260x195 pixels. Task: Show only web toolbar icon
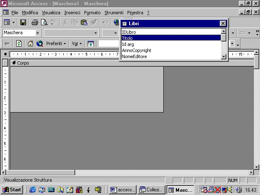pyautogui.click(x=91, y=43)
